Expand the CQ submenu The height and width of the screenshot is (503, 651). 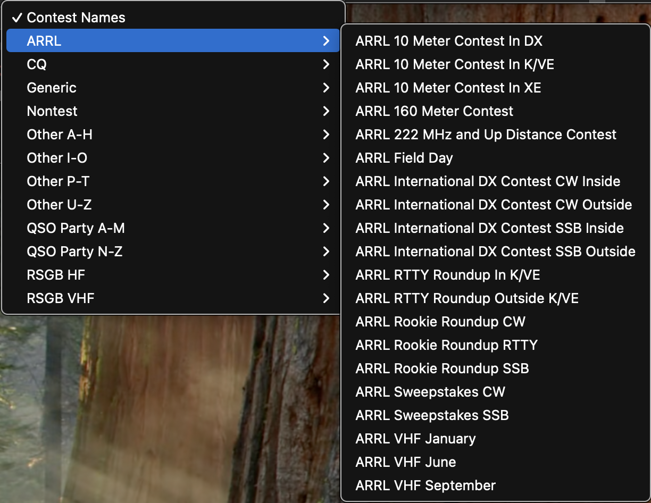pyautogui.click(x=173, y=64)
